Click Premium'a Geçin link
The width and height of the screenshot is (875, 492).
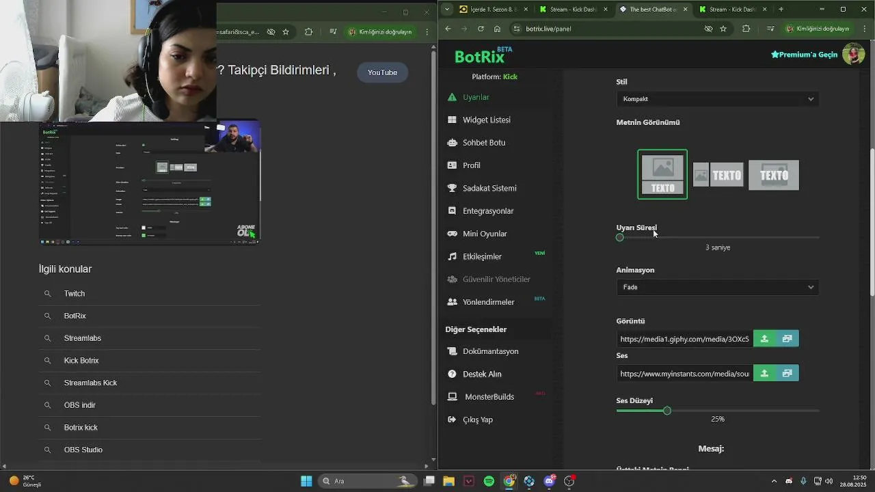804,55
